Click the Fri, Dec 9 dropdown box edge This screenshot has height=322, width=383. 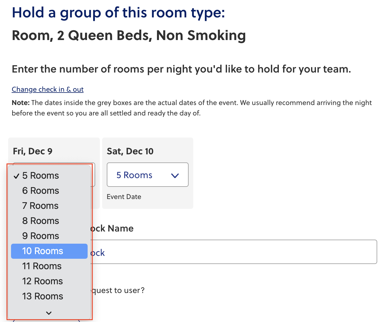pos(93,175)
